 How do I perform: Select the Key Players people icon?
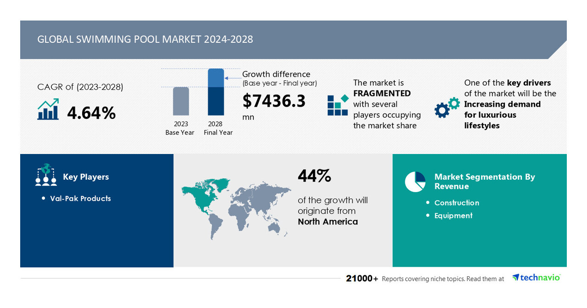coord(45,176)
